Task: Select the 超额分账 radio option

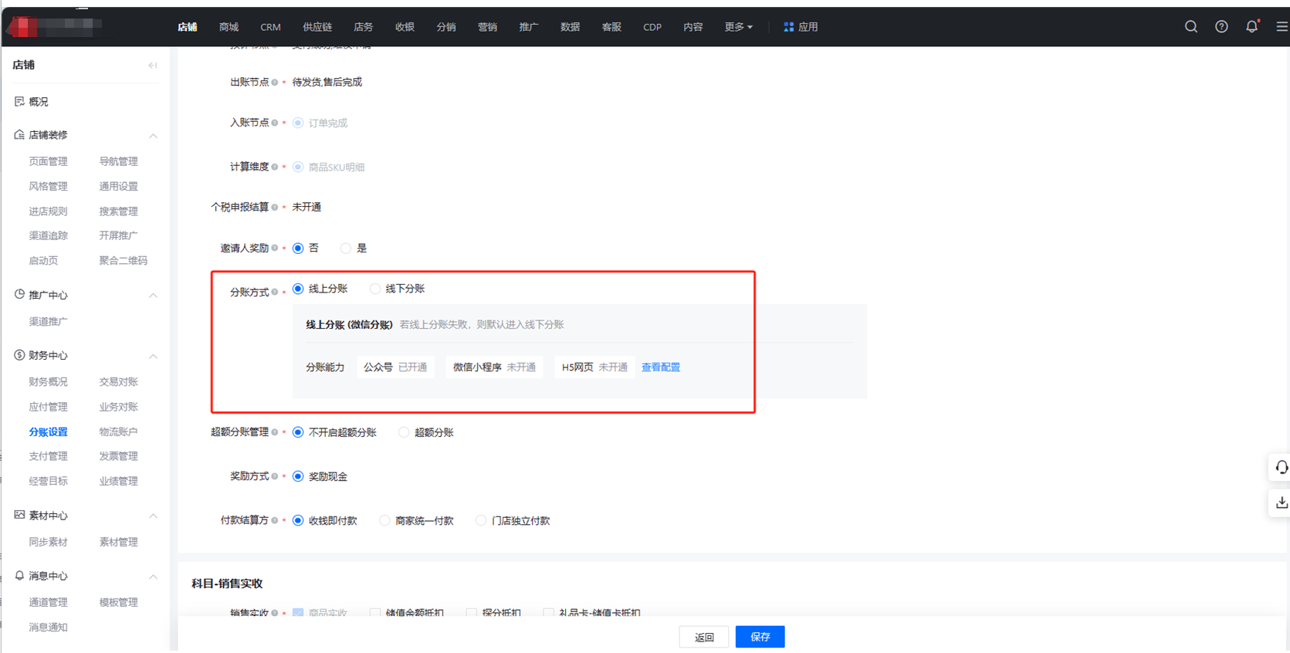Action: [404, 432]
